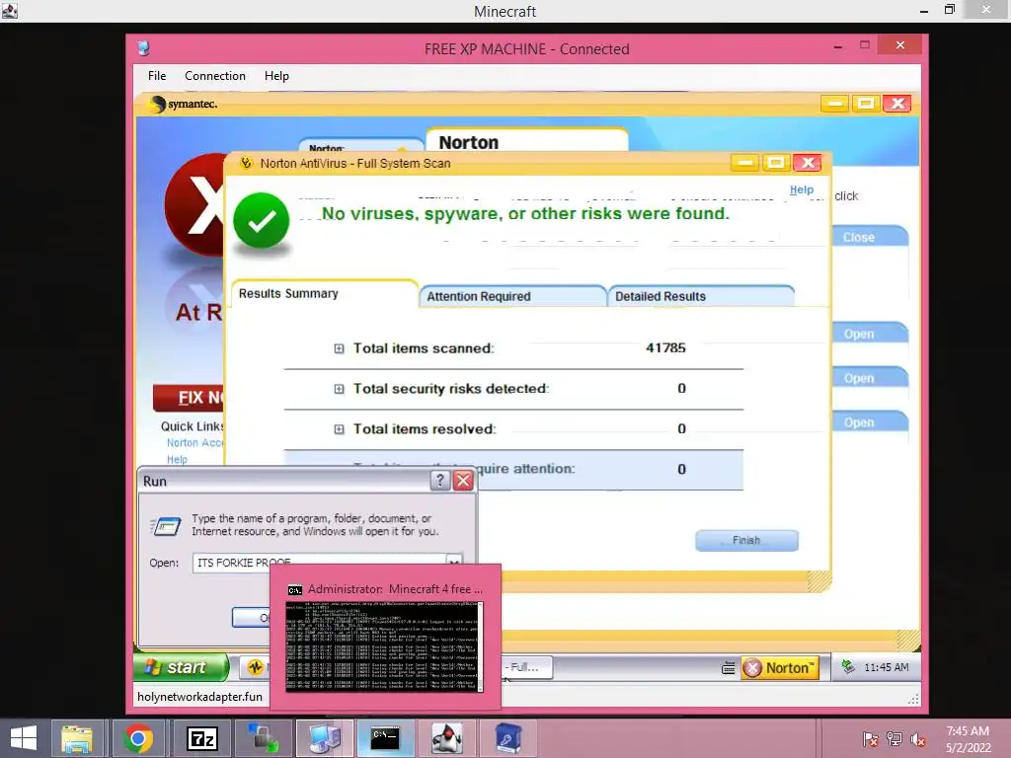The width and height of the screenshot is (1011, 758).
Task: Open the Help menu in FREE XP MACHINE
Action: pyautogui.click(x=276, y=76)
